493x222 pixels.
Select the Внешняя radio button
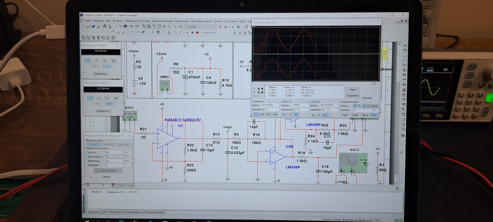pos(374,98)
